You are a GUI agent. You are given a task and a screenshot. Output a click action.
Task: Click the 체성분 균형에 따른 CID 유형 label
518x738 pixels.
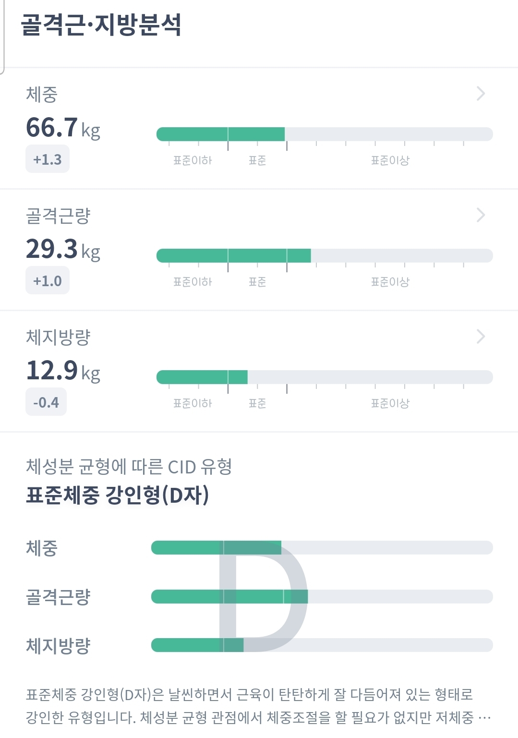pyautogui.click(x=129, y=466)
